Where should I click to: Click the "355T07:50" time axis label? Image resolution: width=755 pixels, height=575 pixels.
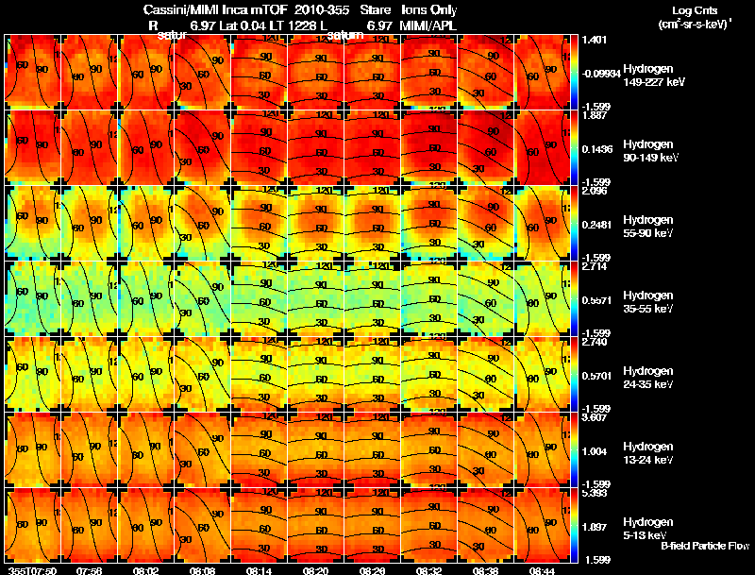32,571
